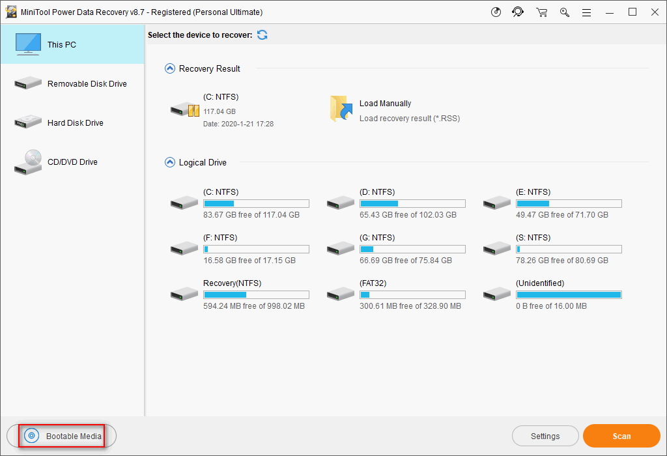Select the E: NTFS drive icon

coord(497,203)
